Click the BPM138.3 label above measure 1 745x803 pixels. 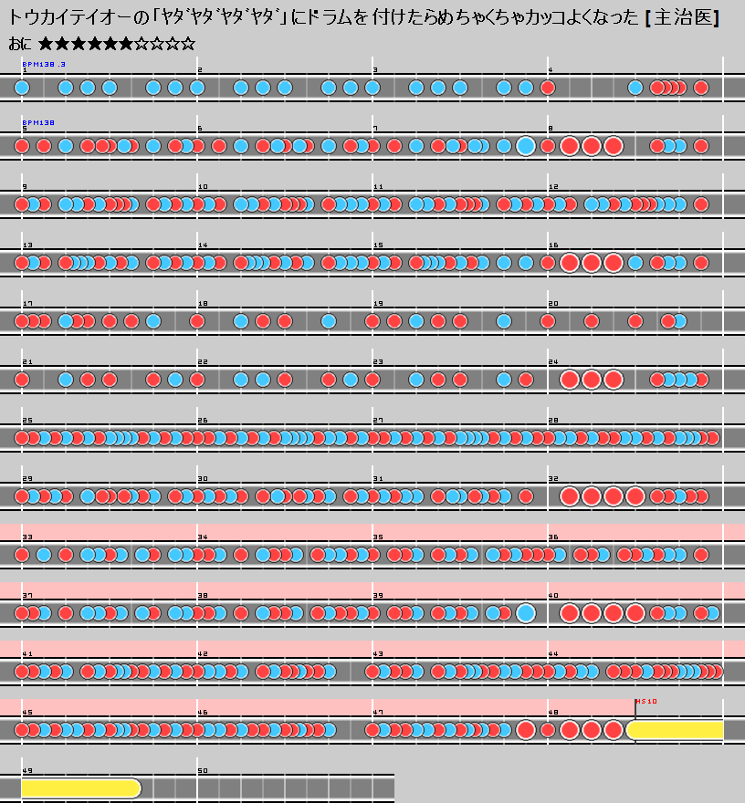tap(44, 64)
